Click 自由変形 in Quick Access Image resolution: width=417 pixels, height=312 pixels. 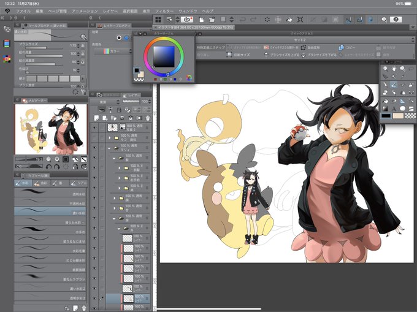pos(310,48)
